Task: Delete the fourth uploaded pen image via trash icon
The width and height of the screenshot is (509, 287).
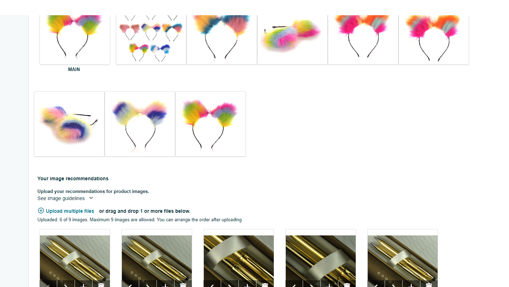Action: (347, 284)
